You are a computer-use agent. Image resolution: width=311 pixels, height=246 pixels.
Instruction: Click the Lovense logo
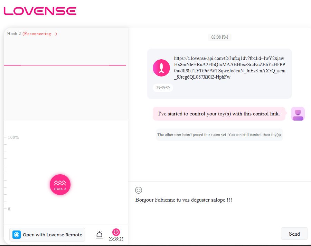40,11
